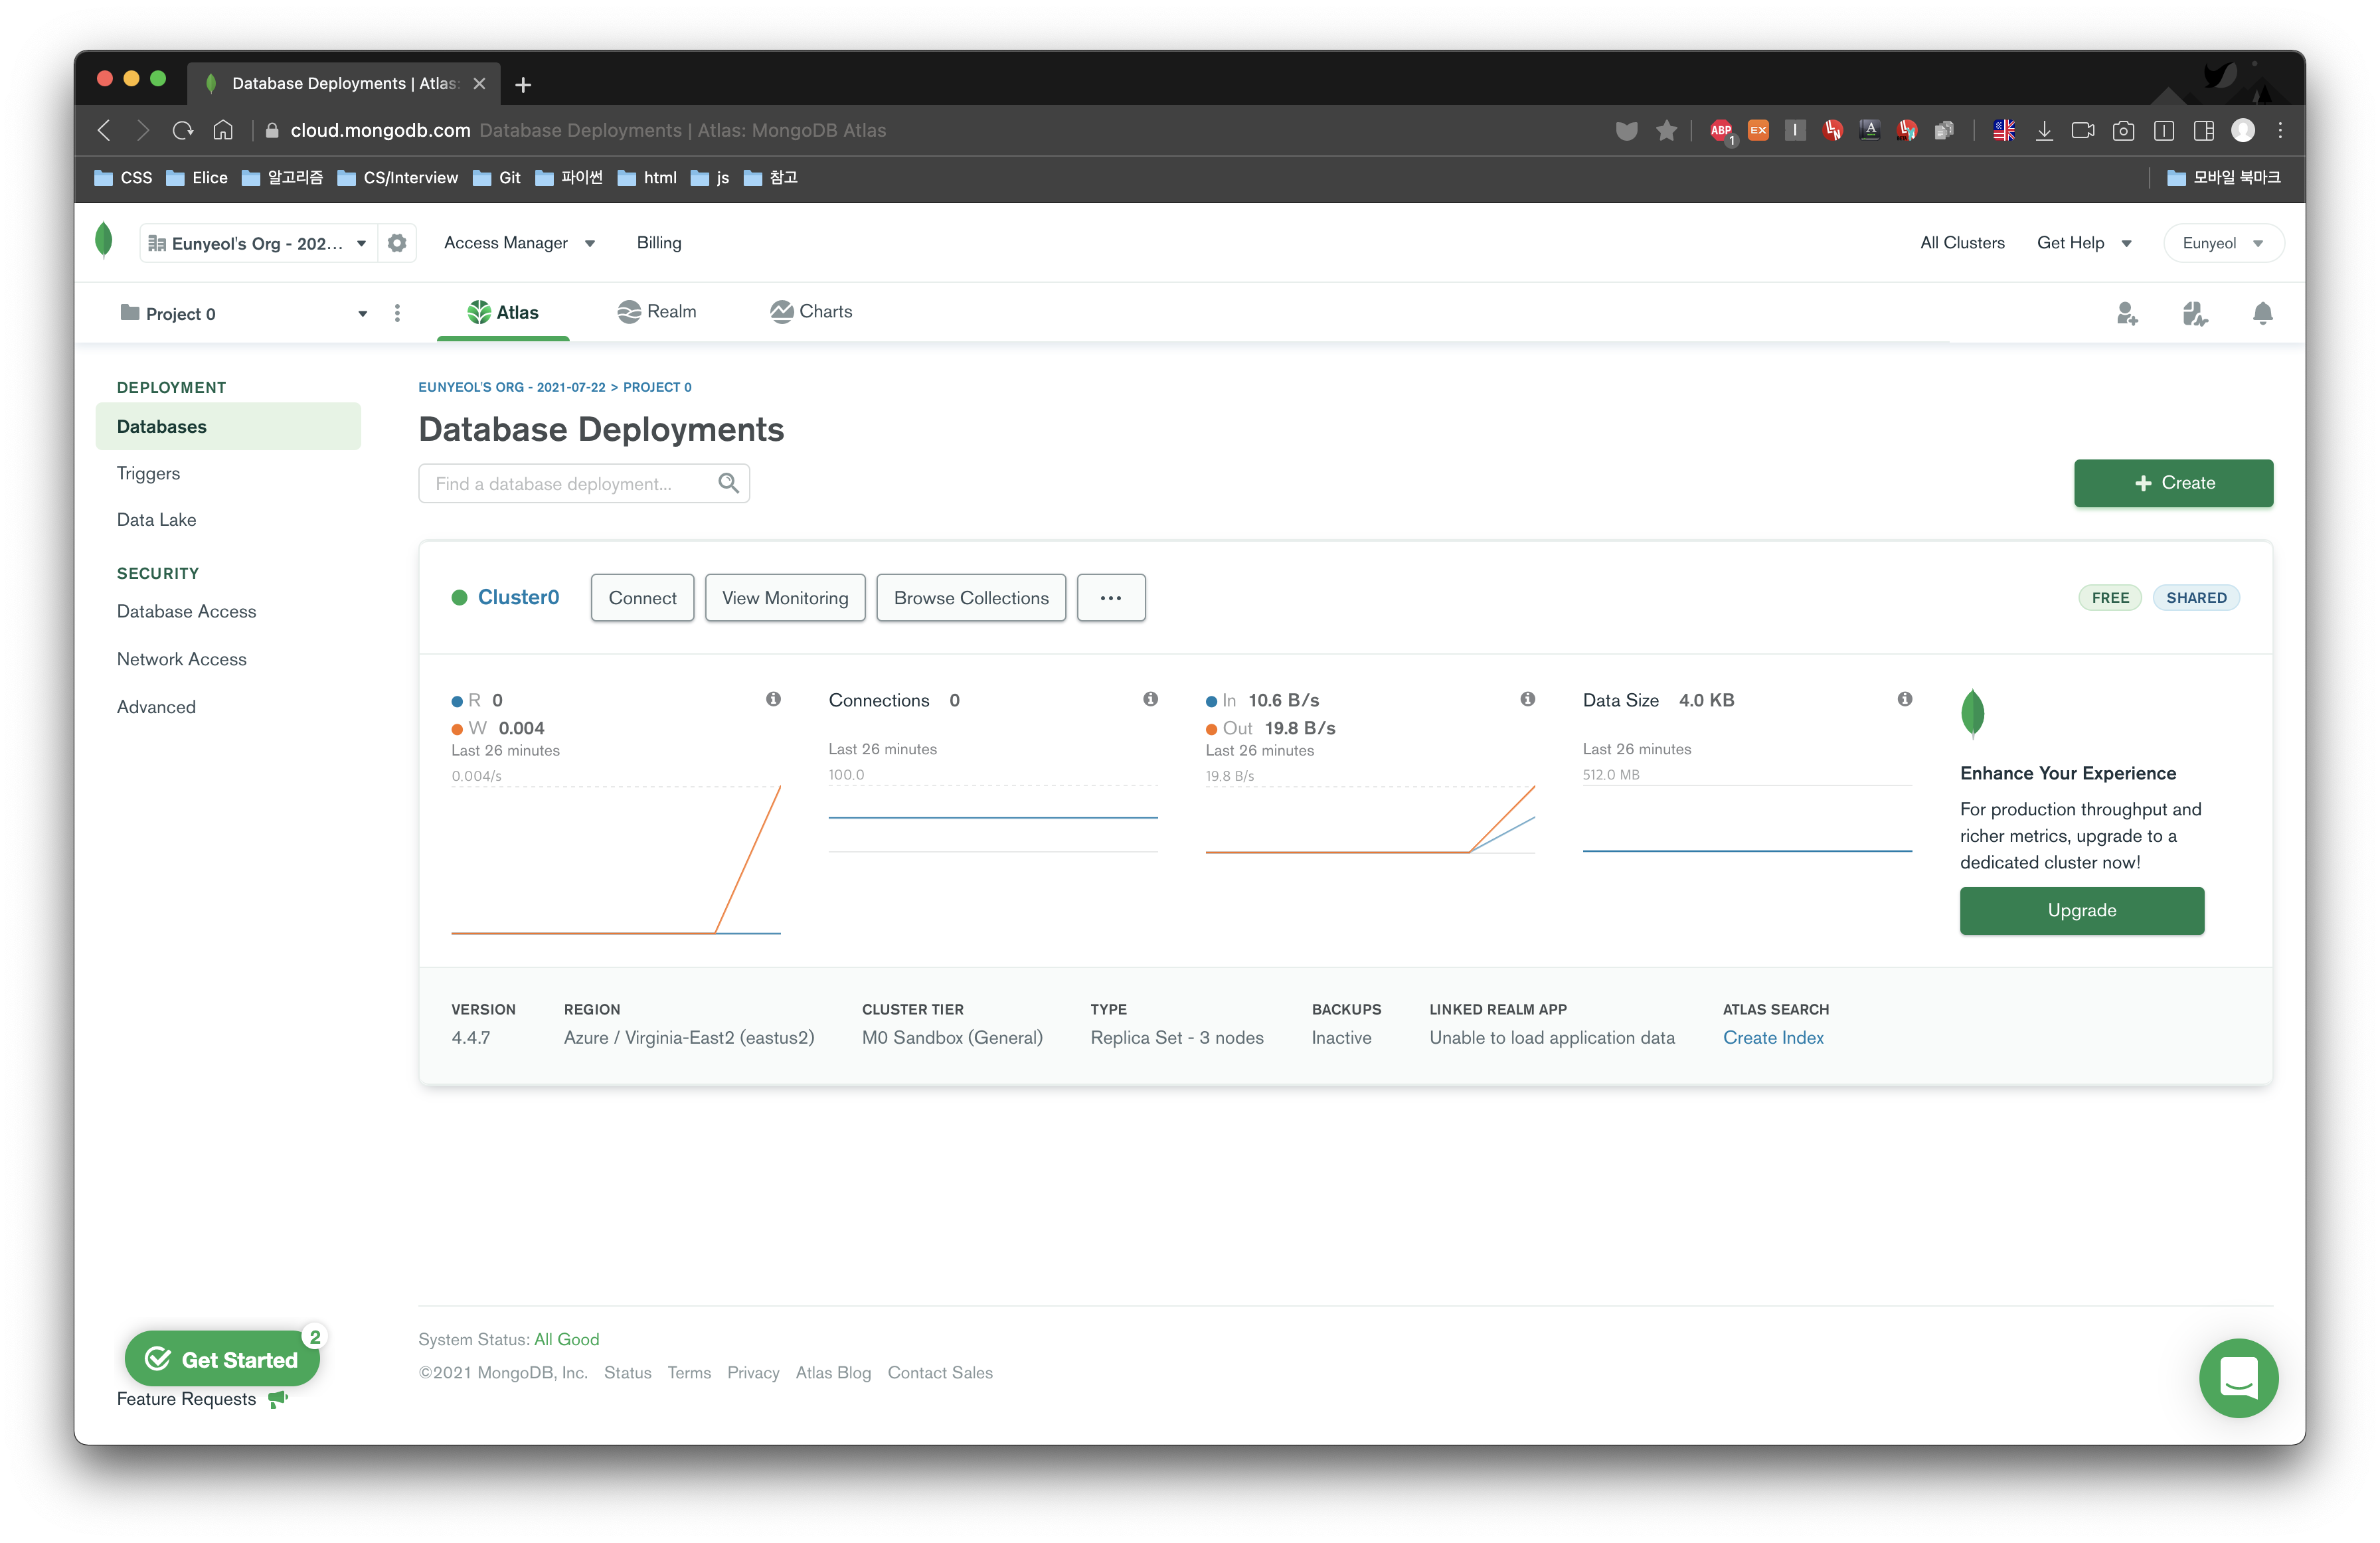The height and width of the screenshot is (1543, 2380).
Task: Open info icon for network In/Out chart
Action: 1527,699
